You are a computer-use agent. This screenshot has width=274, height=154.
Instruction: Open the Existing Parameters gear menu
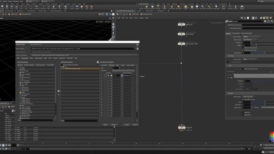(98, 62)
